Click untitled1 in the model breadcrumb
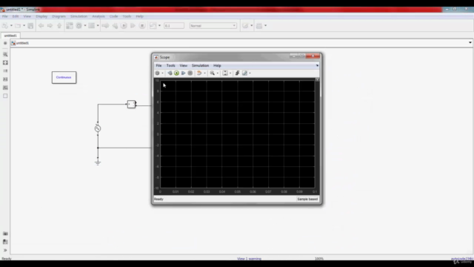474x267 pixels. [x=22, y=43]
